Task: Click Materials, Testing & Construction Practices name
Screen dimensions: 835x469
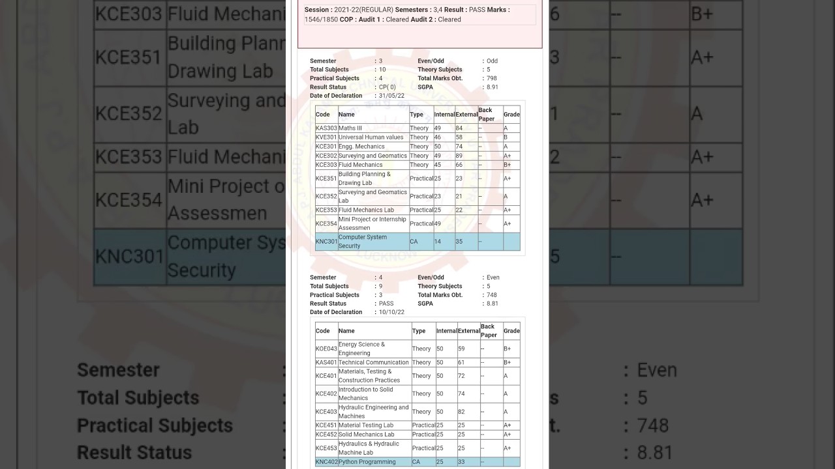Action: pyautogui.click(x=369, y=376)
